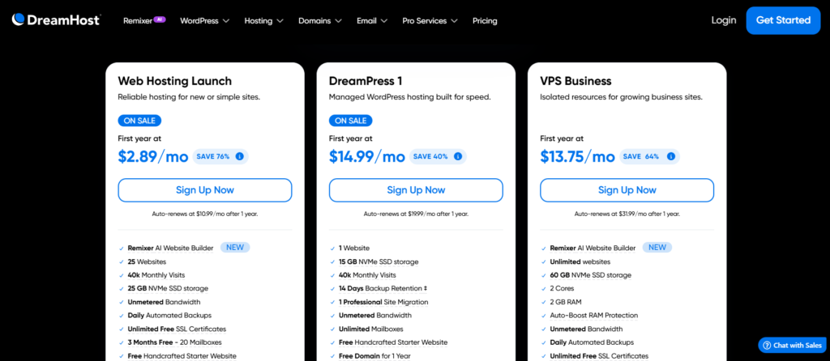The width and height of the screenshot is (830, 361).
Task: Click 'Reliable hosting for new or simple sites.'
Action: click(189, 97)
